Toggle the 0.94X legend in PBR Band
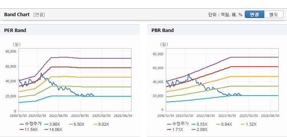Viewport: 287px width, 137px height. click(x=224, y=125)
